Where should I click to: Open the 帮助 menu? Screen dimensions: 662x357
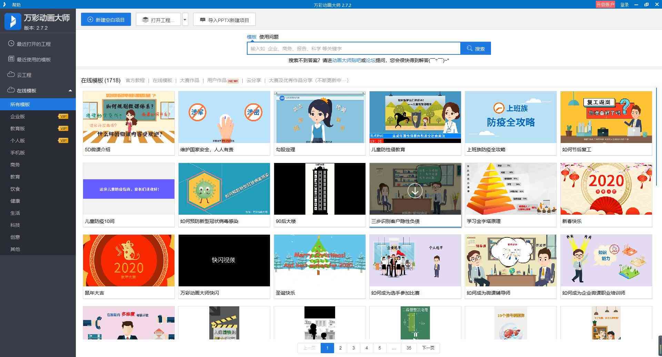point(16,5)
